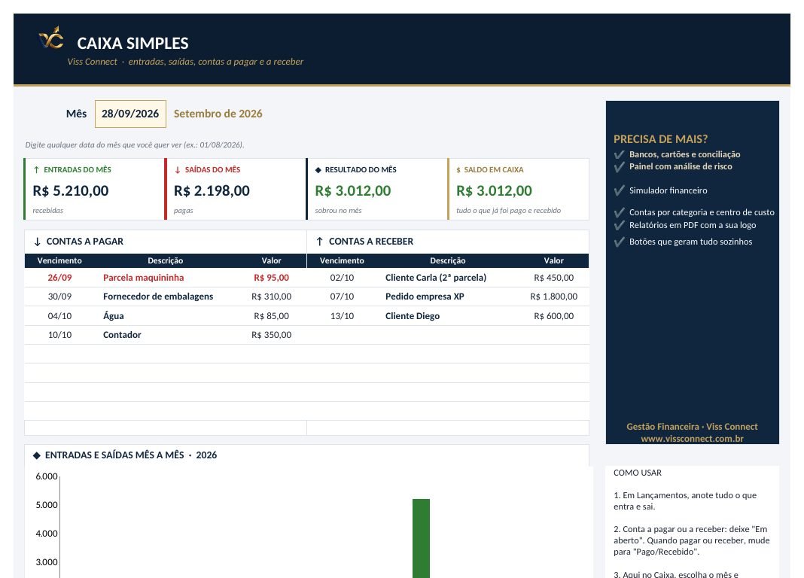Screen dimensions: 804x578
Task: Click the Contador row description
Action: point(122,335)
